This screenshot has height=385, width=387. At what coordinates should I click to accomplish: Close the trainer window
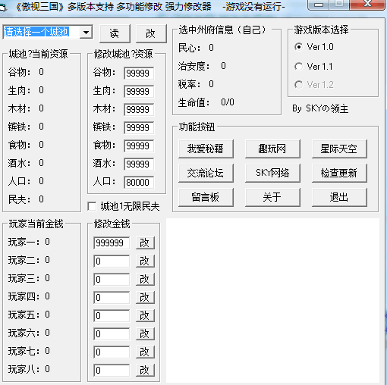click(367, 4)
